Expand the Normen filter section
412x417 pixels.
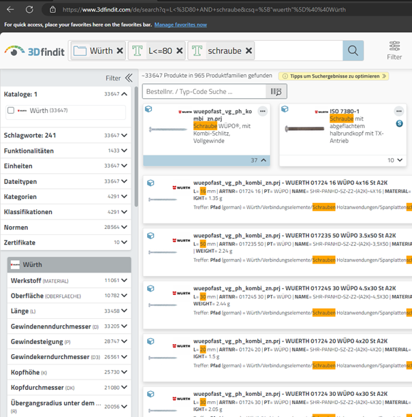(124, 227)
